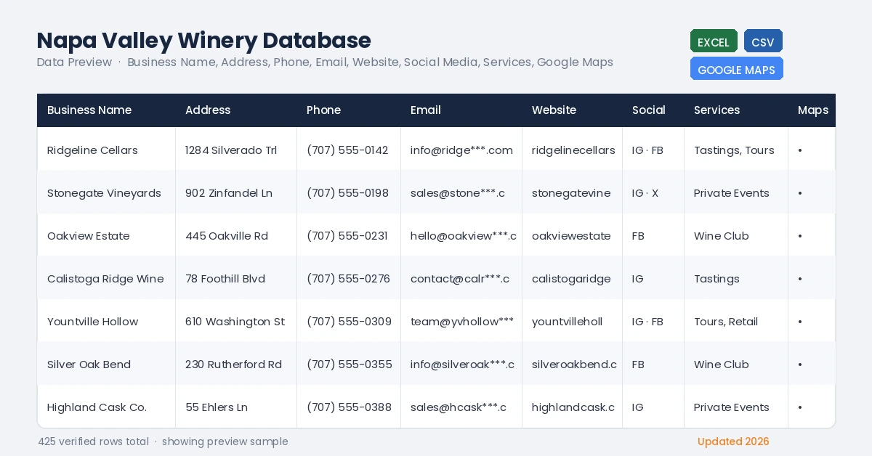
Task: Select the Email column header
Action: (x=426, y=110)
